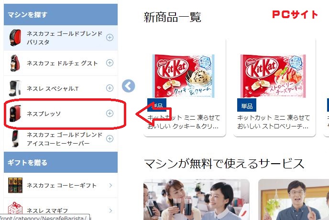The image size is (329, 220).
Task: Open the ネスカフェ コーヒーギフト menu entry
Action: coord(61,185)
